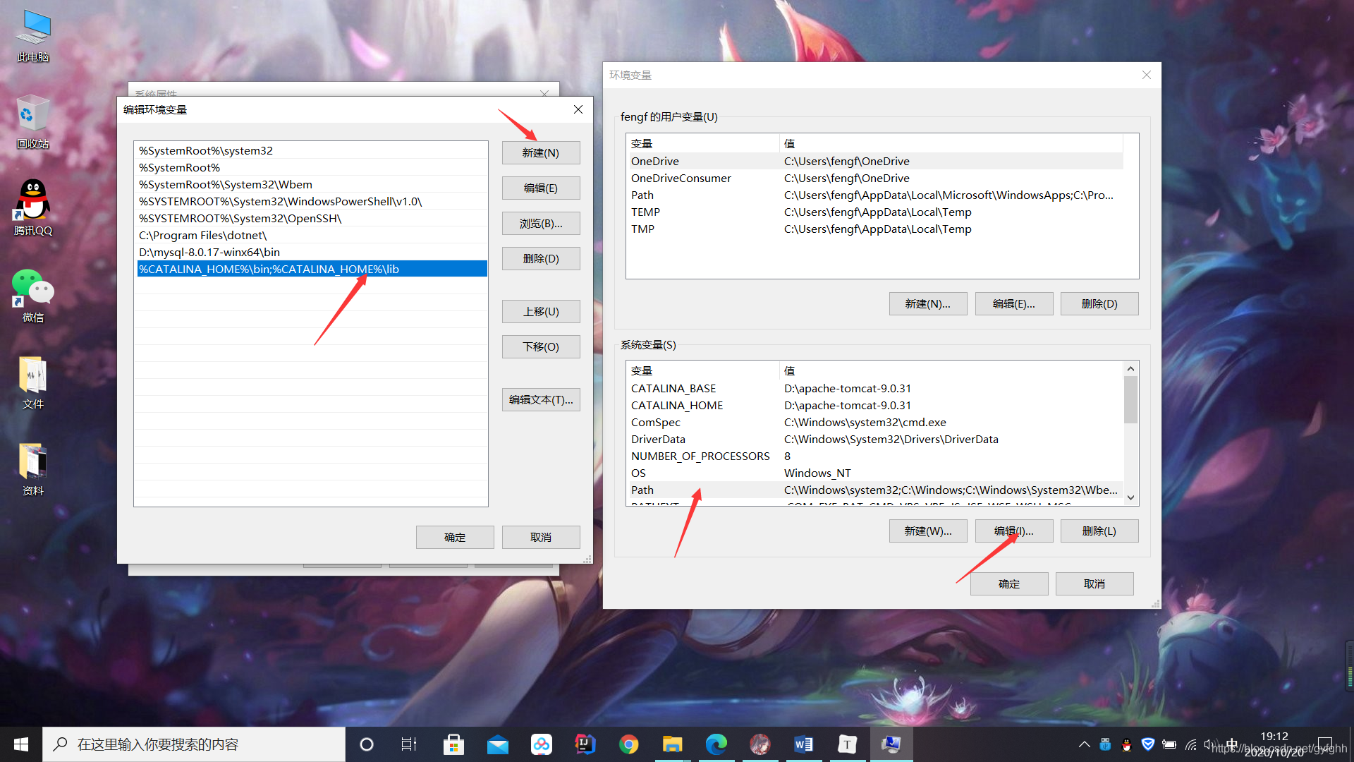
Task: Click the system variables list scrollbar thumb
Action: 1130,400
